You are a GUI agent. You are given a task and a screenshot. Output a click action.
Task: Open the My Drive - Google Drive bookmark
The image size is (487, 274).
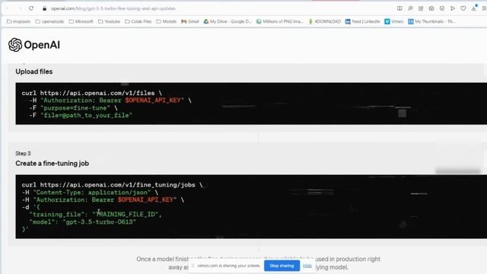coord(228,21)
